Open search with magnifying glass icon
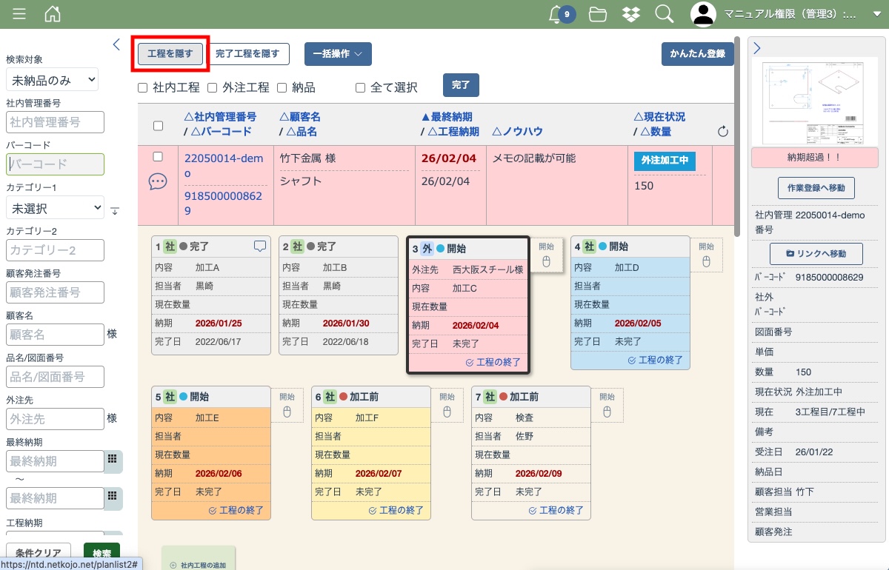 click(664, 14)
